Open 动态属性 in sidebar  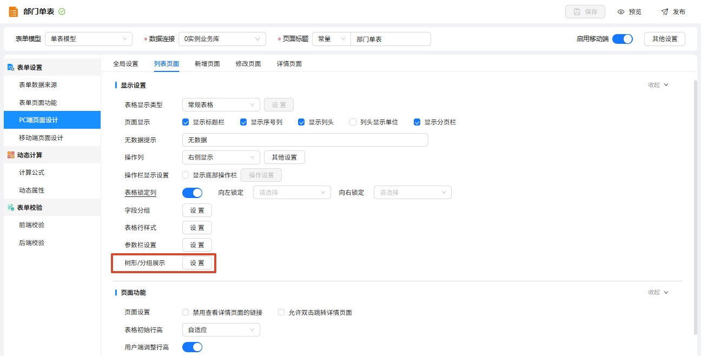coord(52,190)
